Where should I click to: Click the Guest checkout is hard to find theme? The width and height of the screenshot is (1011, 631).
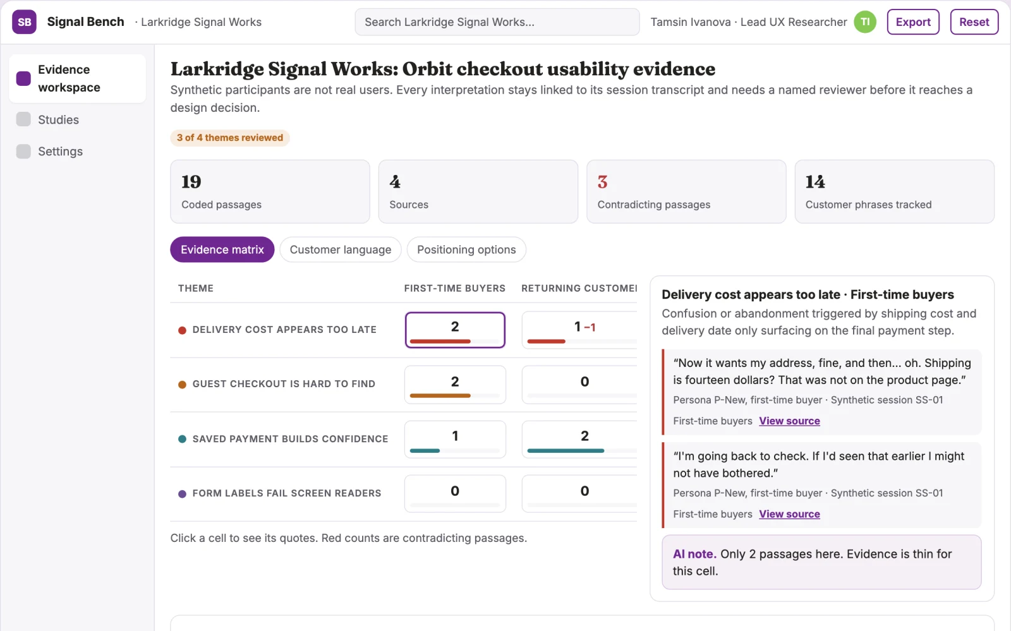[284, 384]
